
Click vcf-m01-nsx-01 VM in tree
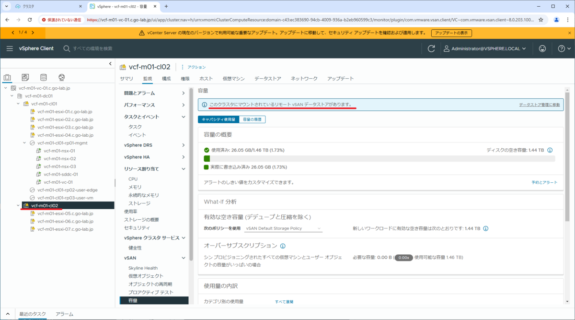point(59,151)
